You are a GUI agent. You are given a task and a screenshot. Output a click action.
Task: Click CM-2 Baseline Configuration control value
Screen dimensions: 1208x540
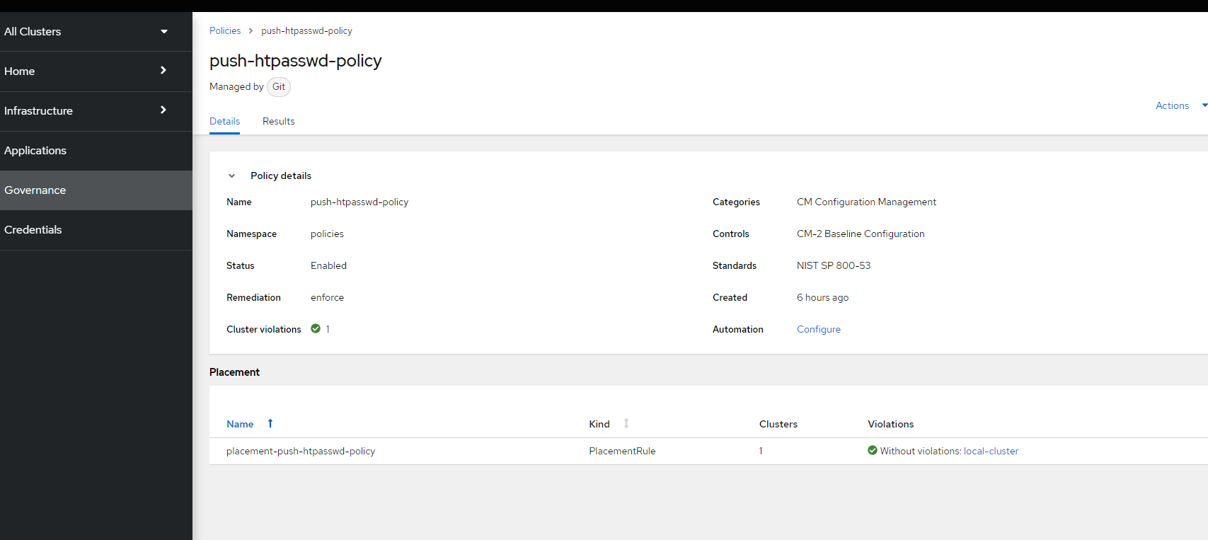pyautogui.click(x=861, y=234)
